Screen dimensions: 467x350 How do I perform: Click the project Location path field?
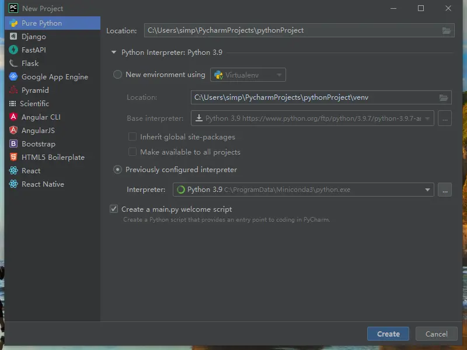tap(299, 30)
